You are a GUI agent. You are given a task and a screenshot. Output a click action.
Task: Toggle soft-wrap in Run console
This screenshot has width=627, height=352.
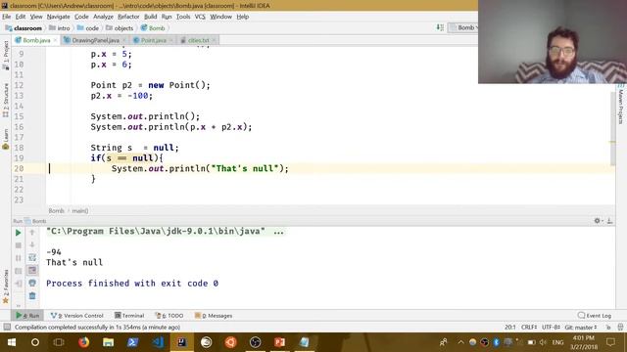(x=32, y=258)
